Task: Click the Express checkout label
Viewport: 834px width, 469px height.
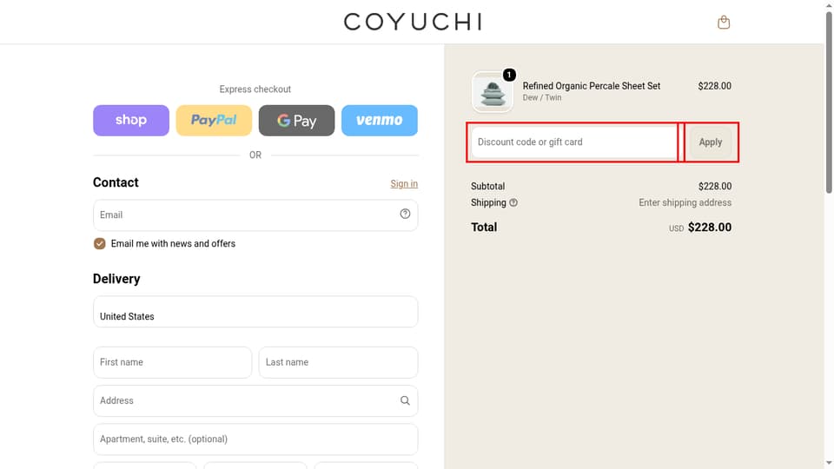Action: pyautogui.click(x=255, y=89)
